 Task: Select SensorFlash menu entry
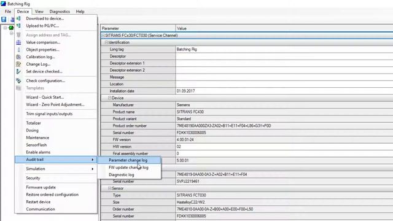pos(36,145)
